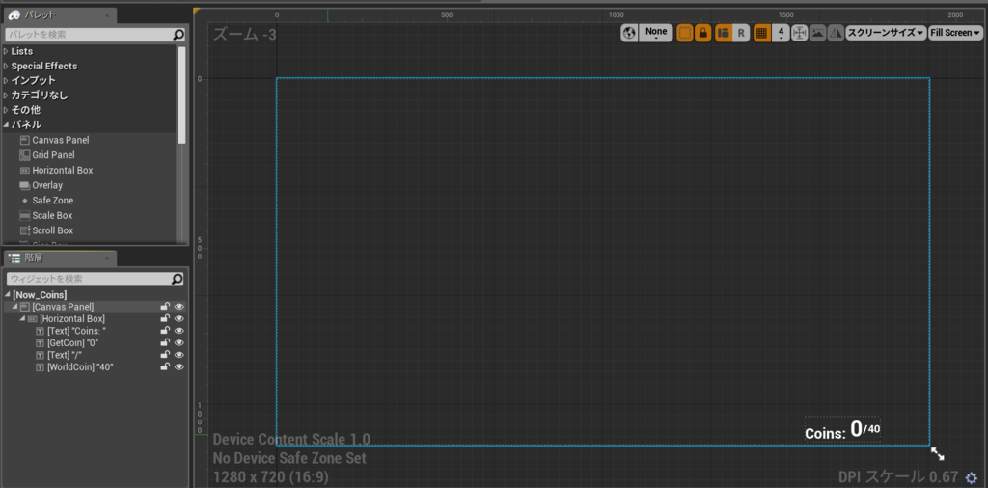Toggle lock icon of [GetCoin] row
This screenshot has height=488, width=988.
click(x=165, y=342)
